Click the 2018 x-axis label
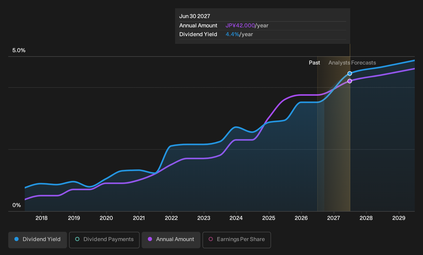 [41, 218]
